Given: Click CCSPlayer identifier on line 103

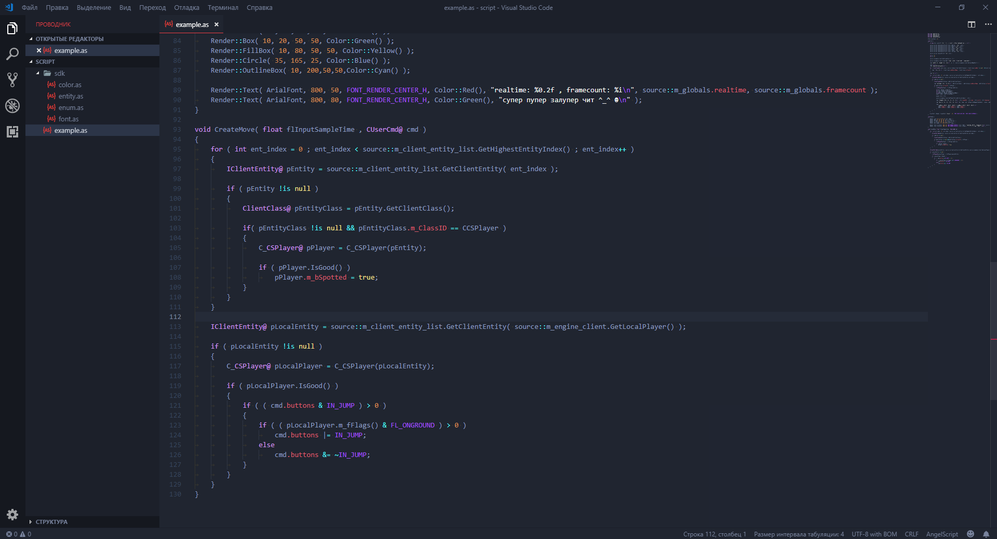Looking at the screenshot, I should tap(480, 228).
